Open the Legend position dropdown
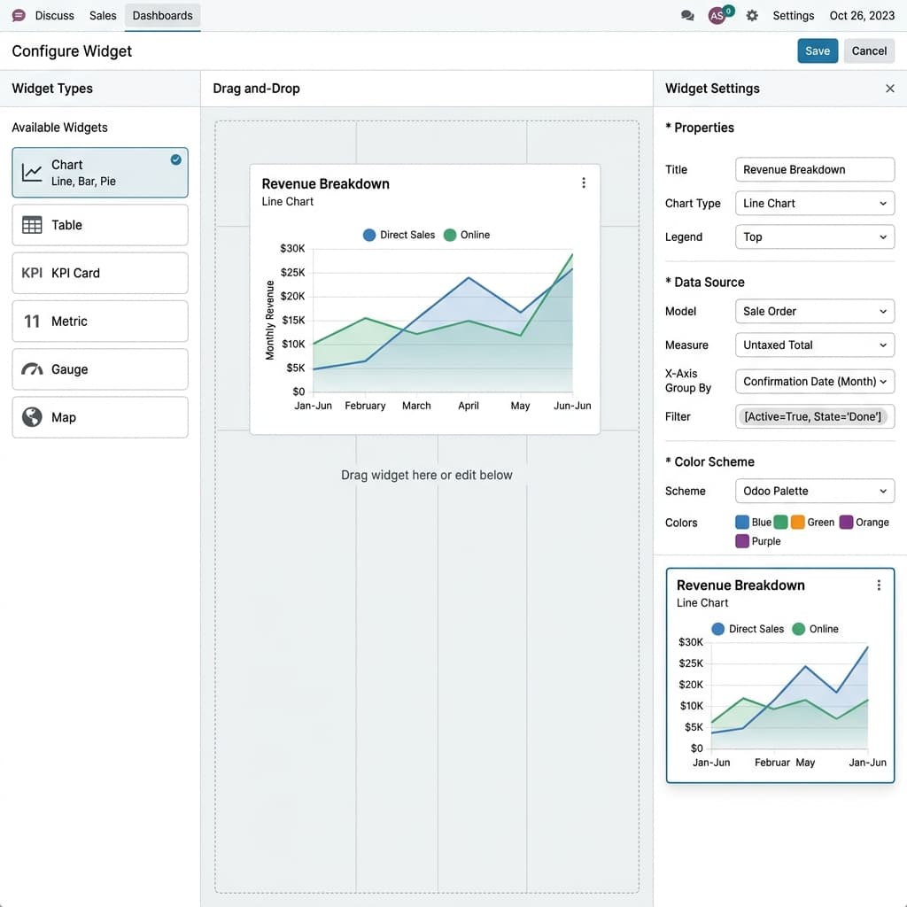The width and height of the screenshot is (907, 907). [x=815, y=236]
